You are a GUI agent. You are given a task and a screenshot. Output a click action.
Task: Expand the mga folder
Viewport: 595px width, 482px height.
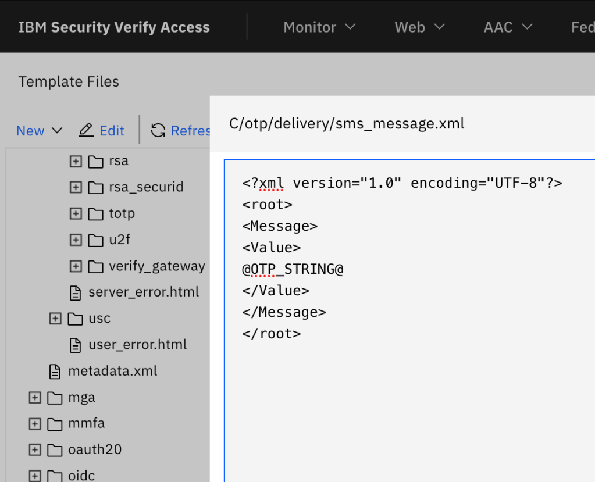tap(35, 398)
